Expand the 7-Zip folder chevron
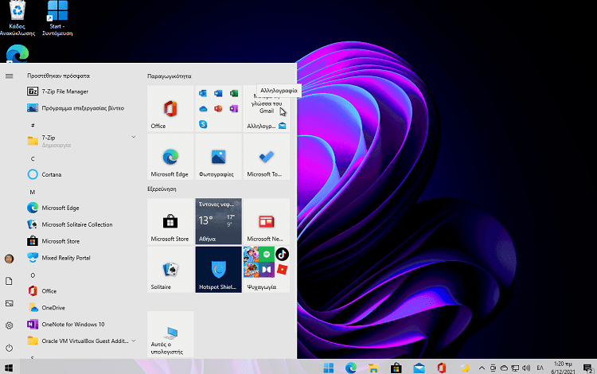The height and width of the screenshot is (374, 597). [133, 137]
